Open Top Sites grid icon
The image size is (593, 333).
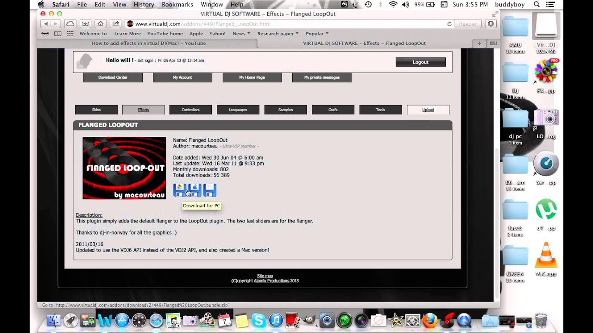pyautogui.click(x=70, y=34)
